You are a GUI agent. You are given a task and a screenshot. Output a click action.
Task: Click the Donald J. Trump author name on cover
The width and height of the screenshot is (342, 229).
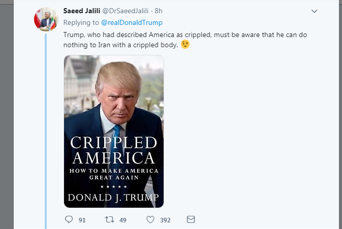point(113,198)
